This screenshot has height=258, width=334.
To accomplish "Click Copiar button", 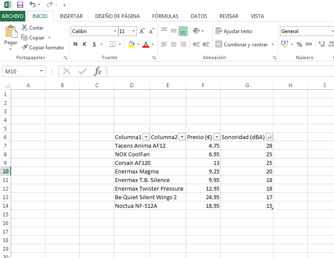I will 33,38.
